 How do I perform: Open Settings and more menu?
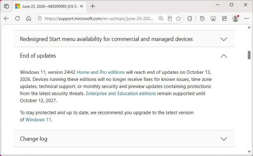[247, 18]
